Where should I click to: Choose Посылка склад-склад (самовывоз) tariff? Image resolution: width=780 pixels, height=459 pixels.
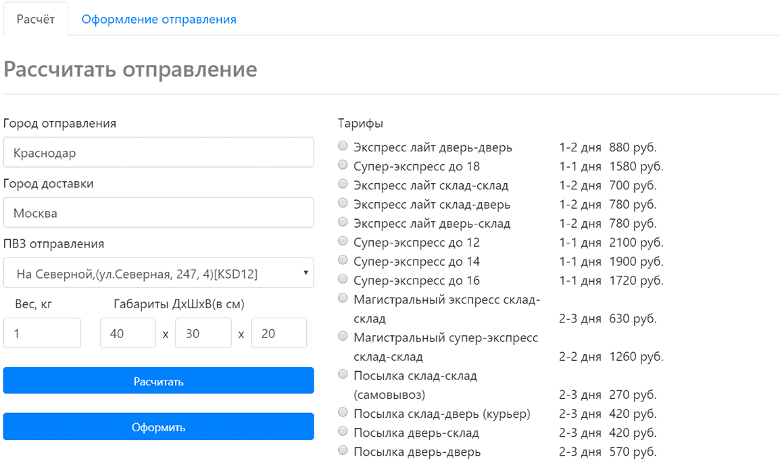[x=343, y=375]
